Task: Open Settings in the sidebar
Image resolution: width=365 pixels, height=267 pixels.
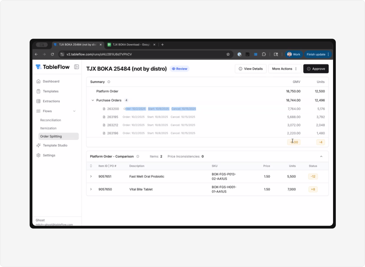Action: (49, 155)
